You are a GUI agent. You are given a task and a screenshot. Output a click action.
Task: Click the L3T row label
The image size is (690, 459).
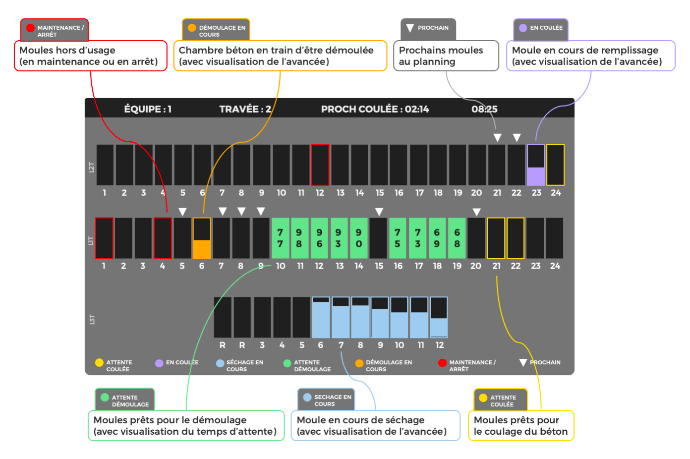(x=92, y=319)
